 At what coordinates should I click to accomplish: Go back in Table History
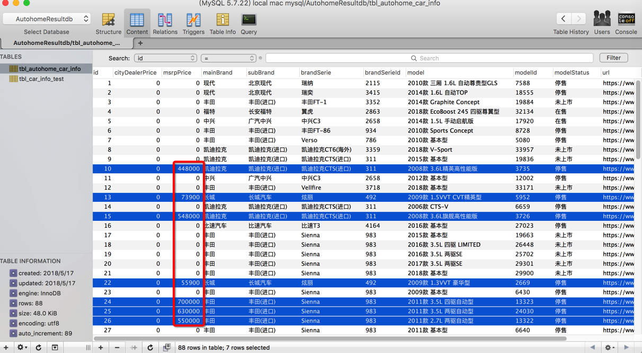click(x=563, y=18)
